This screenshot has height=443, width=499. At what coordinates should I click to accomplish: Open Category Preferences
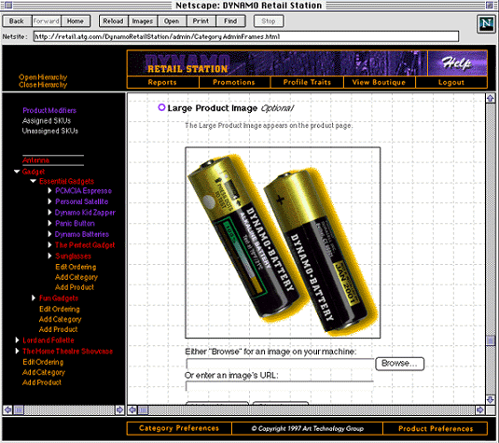tap(179, 428)
